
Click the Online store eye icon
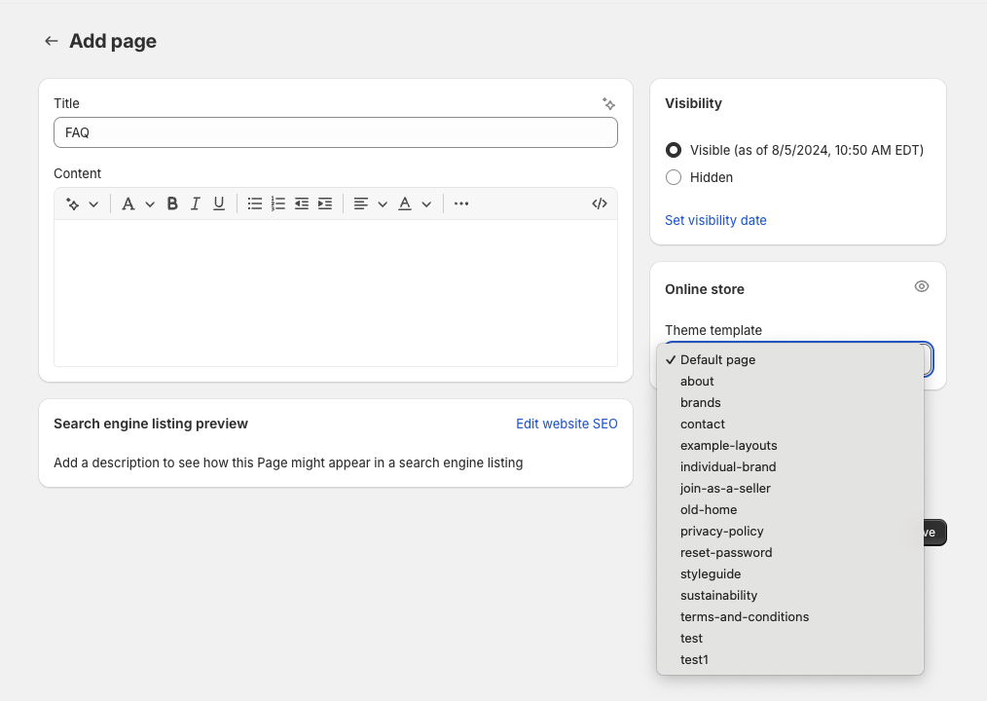(x=922, y=286)
